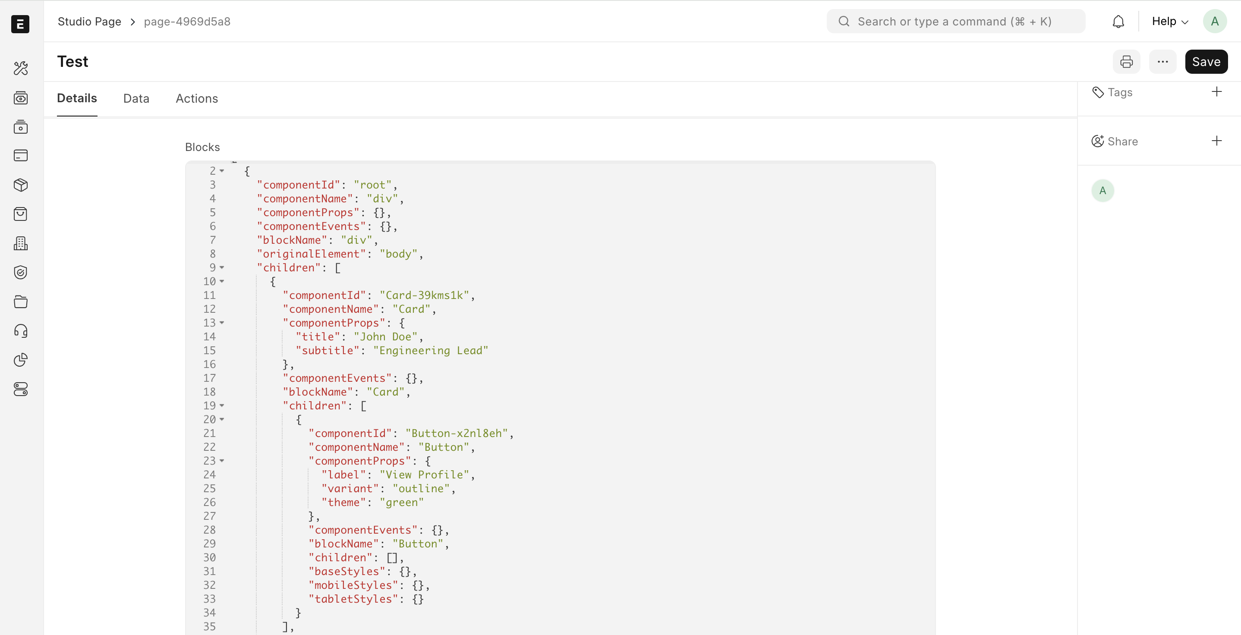Click the printer icon button
The height and width of the screenshot is (635, 1241).
pyautogui.click(x=1126, y=62)
